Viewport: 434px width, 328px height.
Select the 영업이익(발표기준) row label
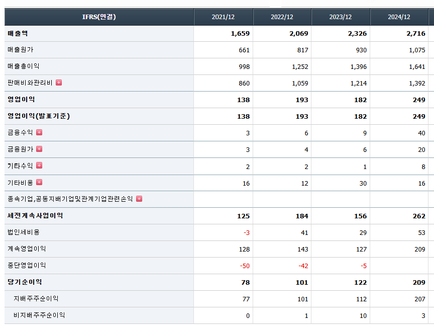pos(39,116)
